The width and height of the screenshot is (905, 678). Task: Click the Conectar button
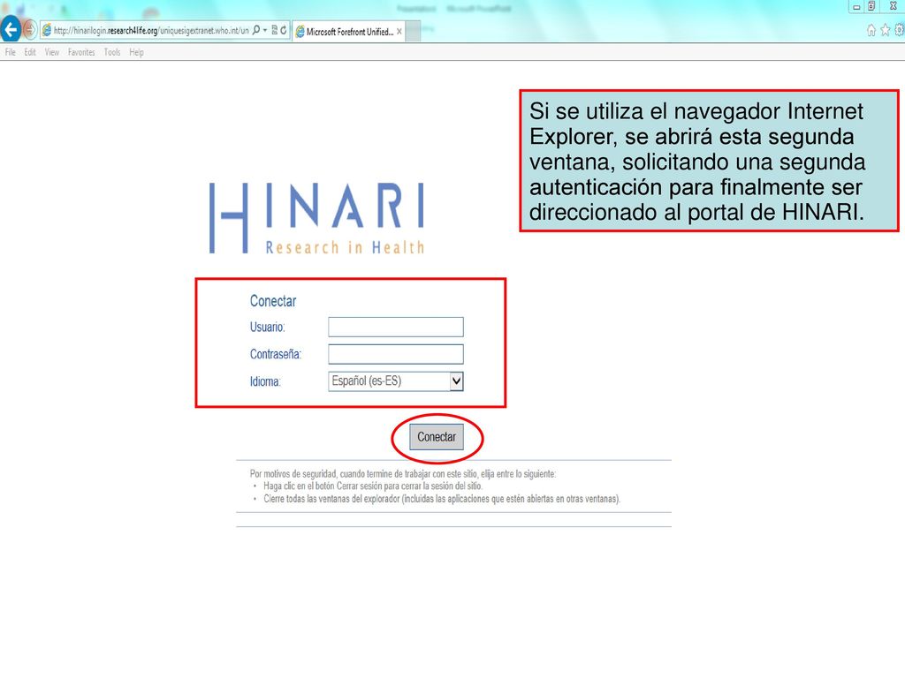437,437
